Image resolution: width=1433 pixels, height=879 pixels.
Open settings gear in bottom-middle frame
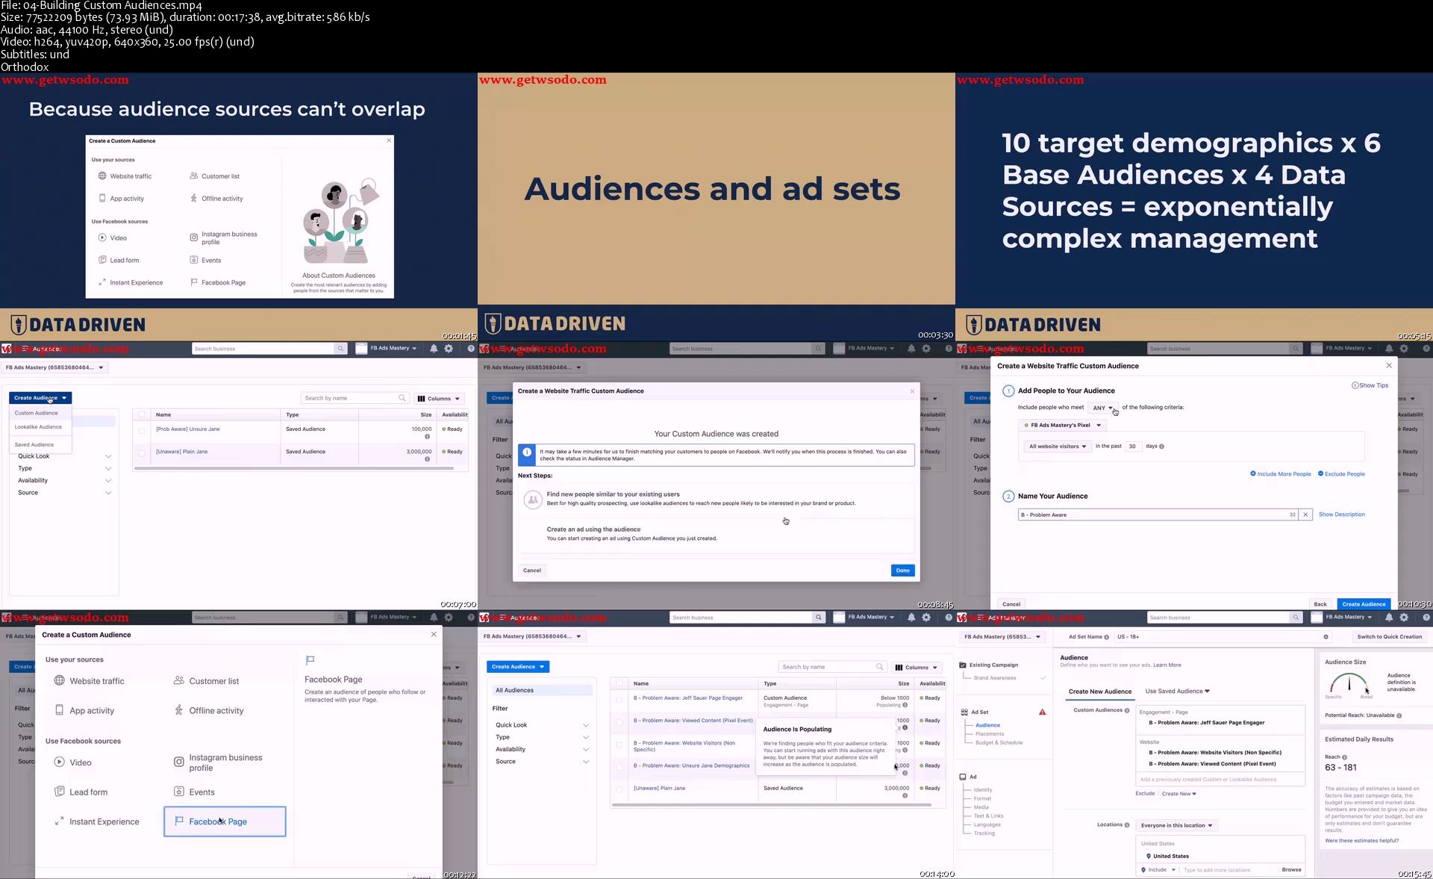point(926,618)
